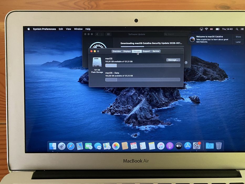This screenshot has width=245, height=184.
Task: Select the Storage tab
Action: click(x=137, y=51)
